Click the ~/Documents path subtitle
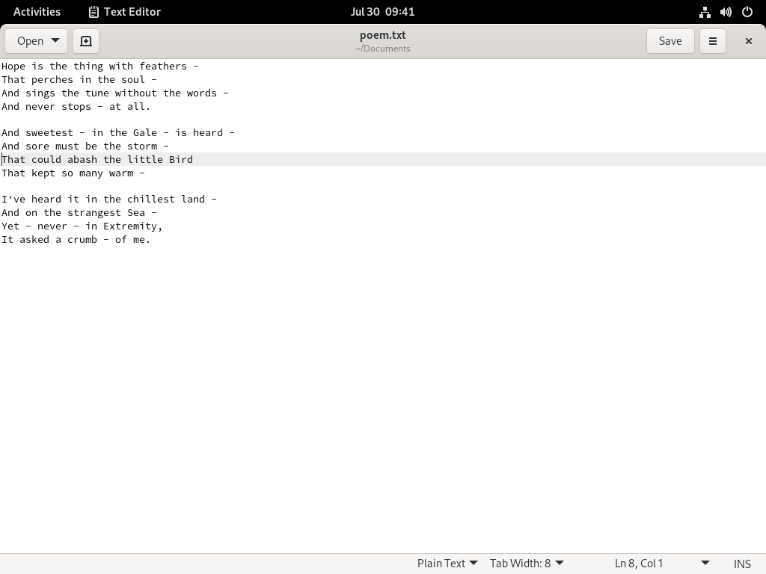The width and height of the screenshot is (766, 574). (382, 49)
